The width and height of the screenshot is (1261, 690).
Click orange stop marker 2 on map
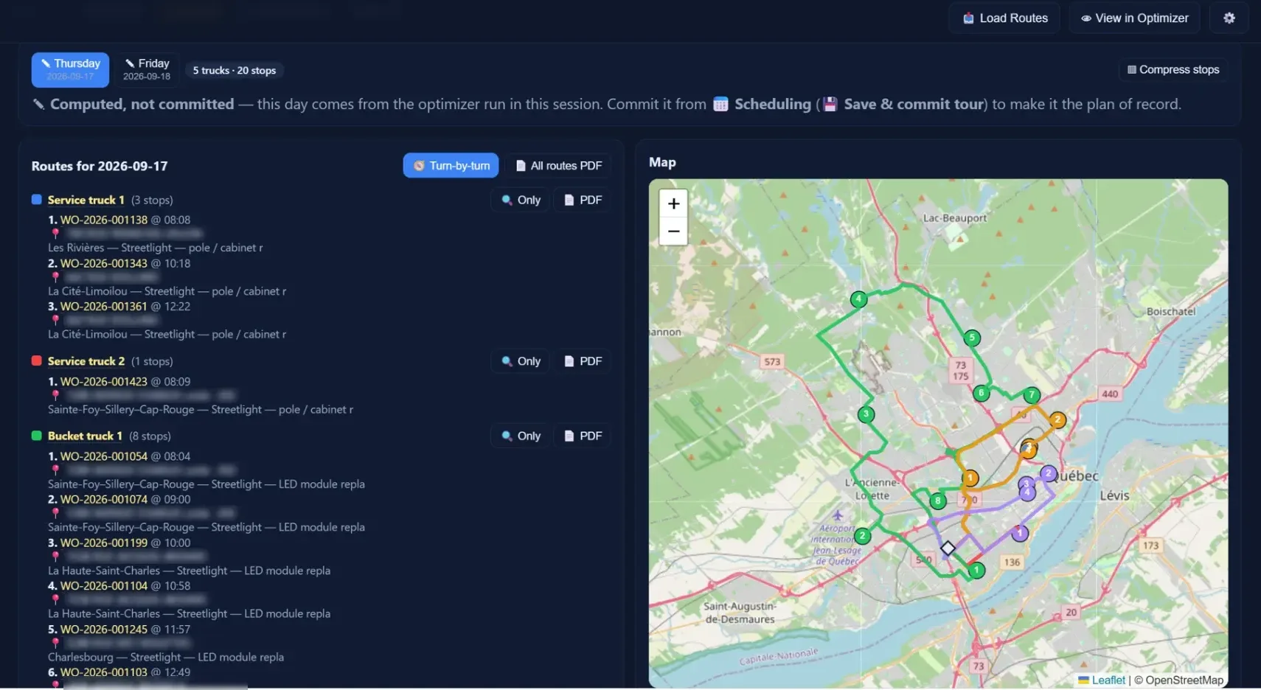coord(1057,420)
